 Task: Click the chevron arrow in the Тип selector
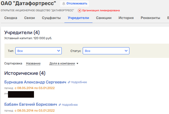coord(58,51)
